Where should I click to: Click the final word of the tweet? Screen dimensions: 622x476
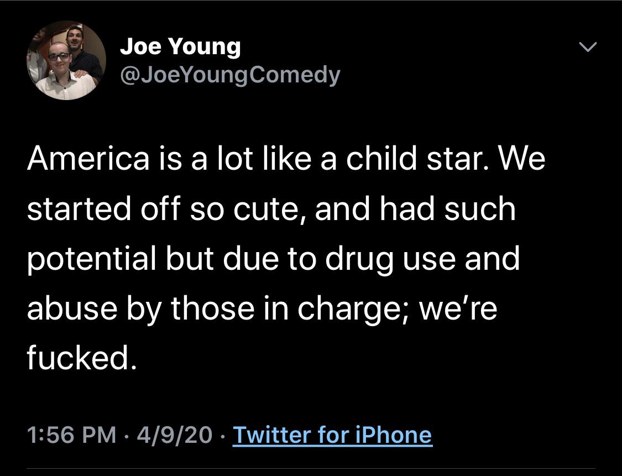tap(80, 359)
